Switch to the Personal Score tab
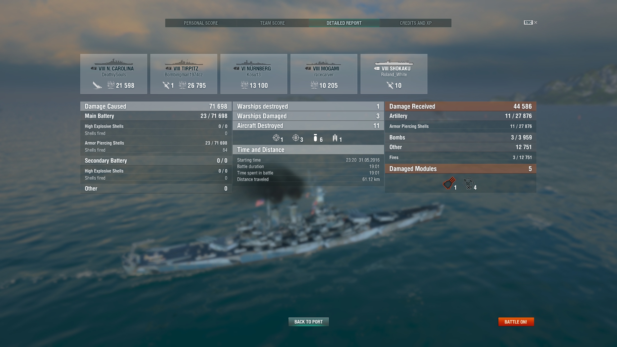The width and height of the screenshot is (617, 347). tap(201, 23)
